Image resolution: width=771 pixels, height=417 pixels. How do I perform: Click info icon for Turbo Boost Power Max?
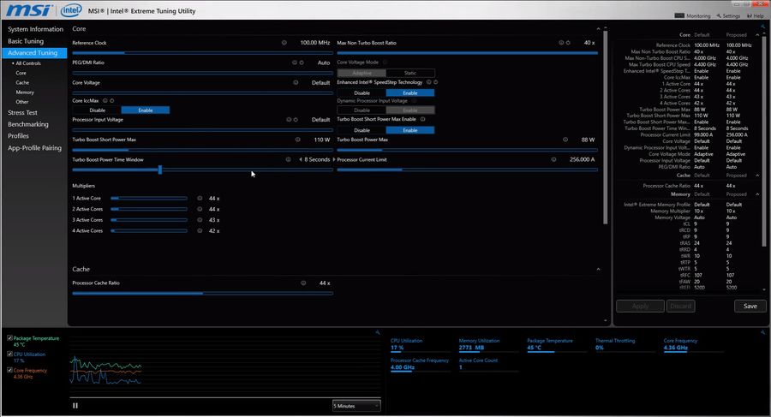click(x=565, y=140)
